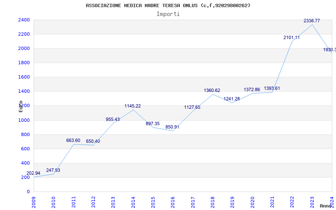Click the Euro vertical axis title
The height and width of the screenshot is (210, 336).
click(x=21, y=106)
